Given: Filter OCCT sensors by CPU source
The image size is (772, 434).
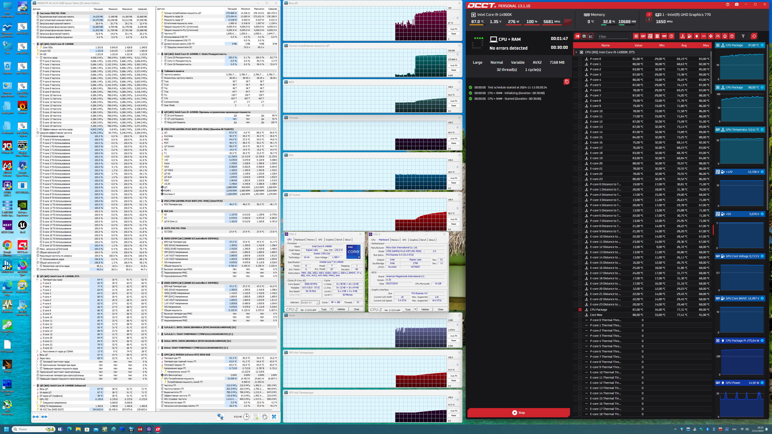Looking at the screenshot, I should (x=636, y=36).
